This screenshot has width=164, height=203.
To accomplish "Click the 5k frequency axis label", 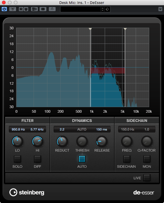I will [123, 111].
